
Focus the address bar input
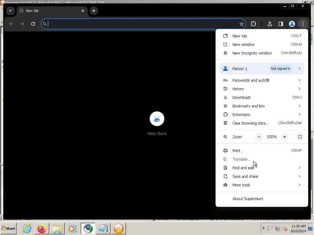[x=143, y=24]
